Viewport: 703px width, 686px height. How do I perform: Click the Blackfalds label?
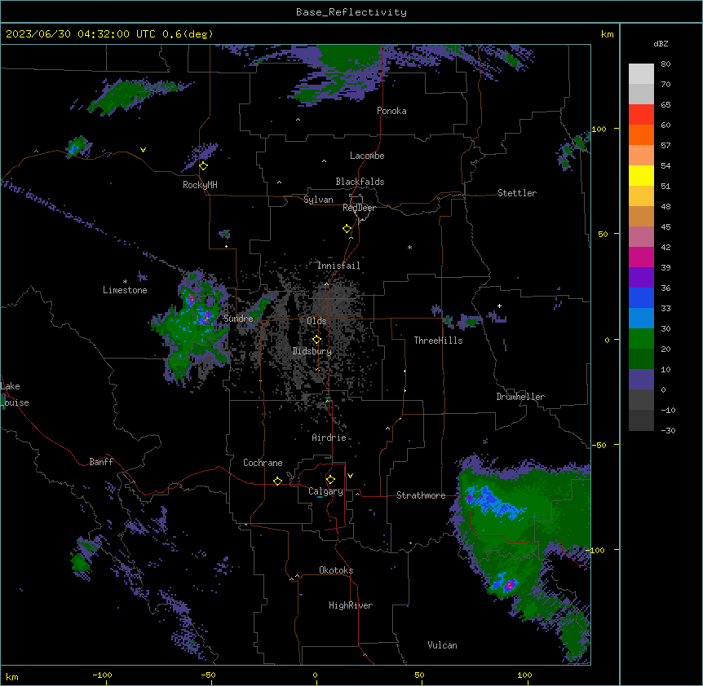pyautogui.click(x=360, y=182)
